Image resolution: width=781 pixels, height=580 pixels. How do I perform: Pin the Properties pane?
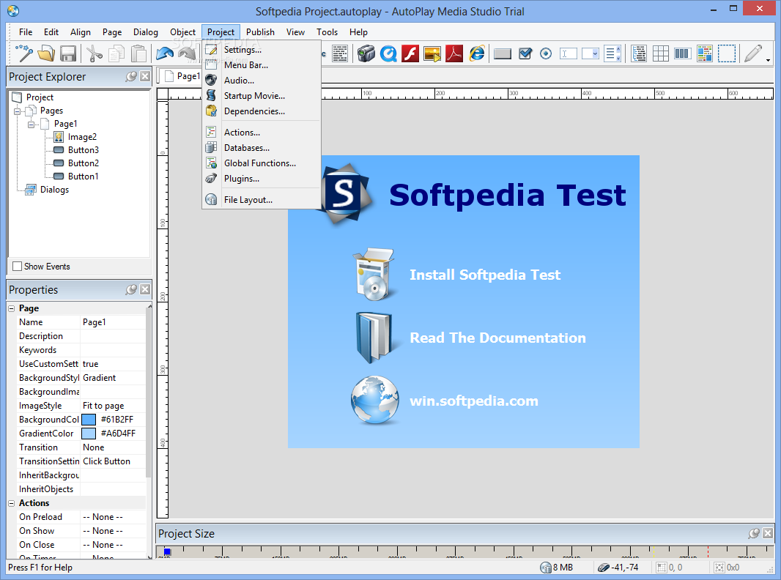click(x=131, y=289)
